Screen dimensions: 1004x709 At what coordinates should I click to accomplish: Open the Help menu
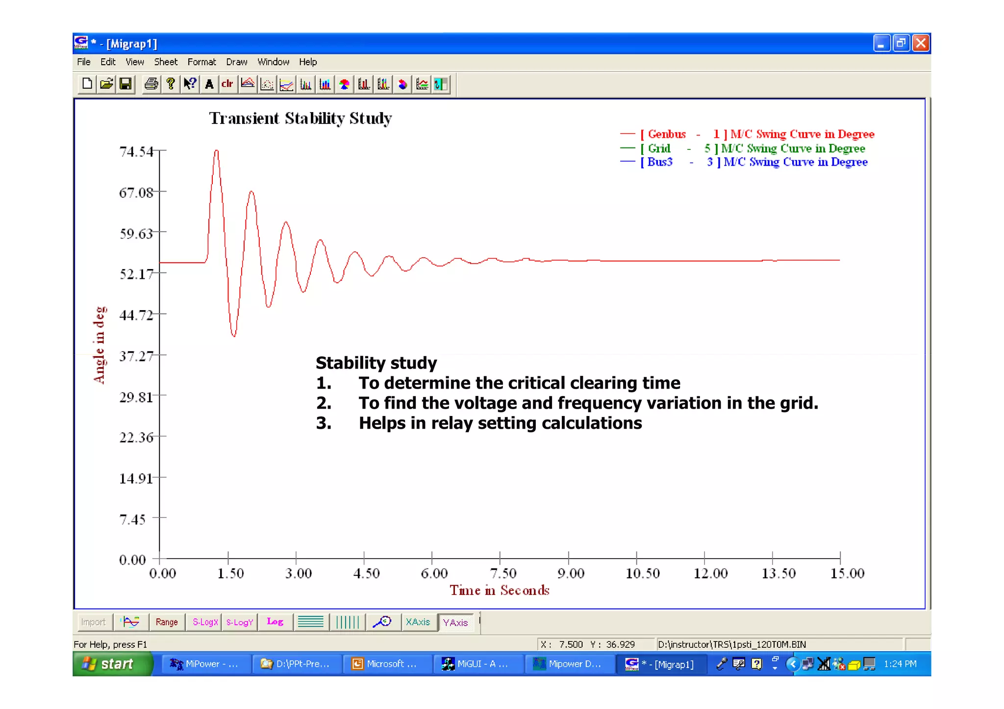pyautogui.click(x=308, y=62)
